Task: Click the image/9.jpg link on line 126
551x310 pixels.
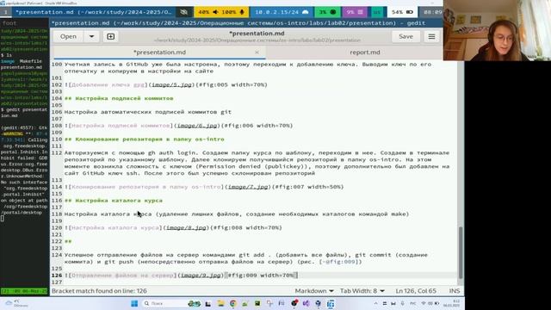Action: click(x=201, y=276)
